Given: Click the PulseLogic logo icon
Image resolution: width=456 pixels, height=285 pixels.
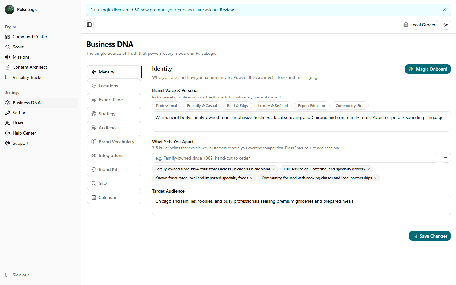Looking at the screenshot, I should coord(9,9).
